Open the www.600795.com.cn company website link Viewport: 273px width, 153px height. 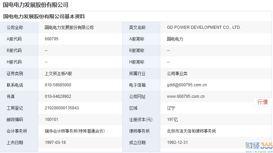[x=186, y=96]
